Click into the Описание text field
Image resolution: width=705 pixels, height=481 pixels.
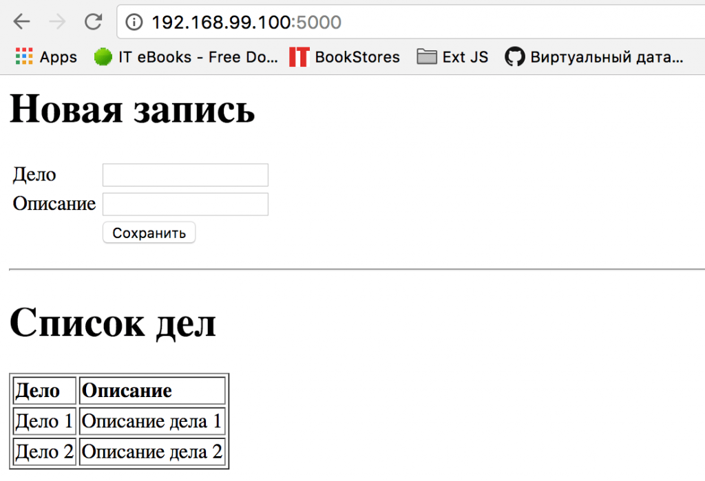pos(185,204)
